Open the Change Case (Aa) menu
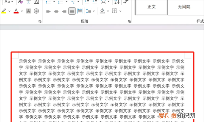This screenshot has width=204, height=122. click(9, 2)
